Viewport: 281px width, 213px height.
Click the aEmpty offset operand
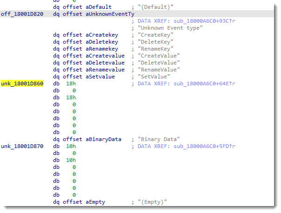coord(96,202)
